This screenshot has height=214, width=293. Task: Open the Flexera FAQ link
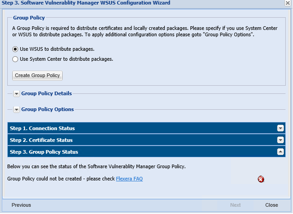129,179
